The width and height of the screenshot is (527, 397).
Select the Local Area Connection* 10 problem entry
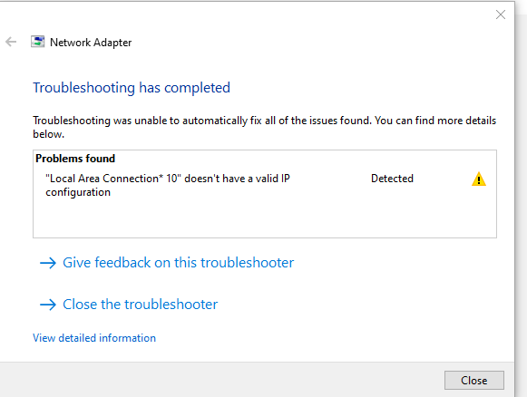click(x=168, y=185)
